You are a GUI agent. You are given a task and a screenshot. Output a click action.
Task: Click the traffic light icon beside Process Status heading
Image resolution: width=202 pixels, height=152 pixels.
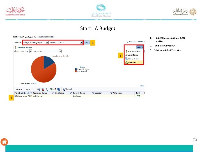tap(16, 47)
